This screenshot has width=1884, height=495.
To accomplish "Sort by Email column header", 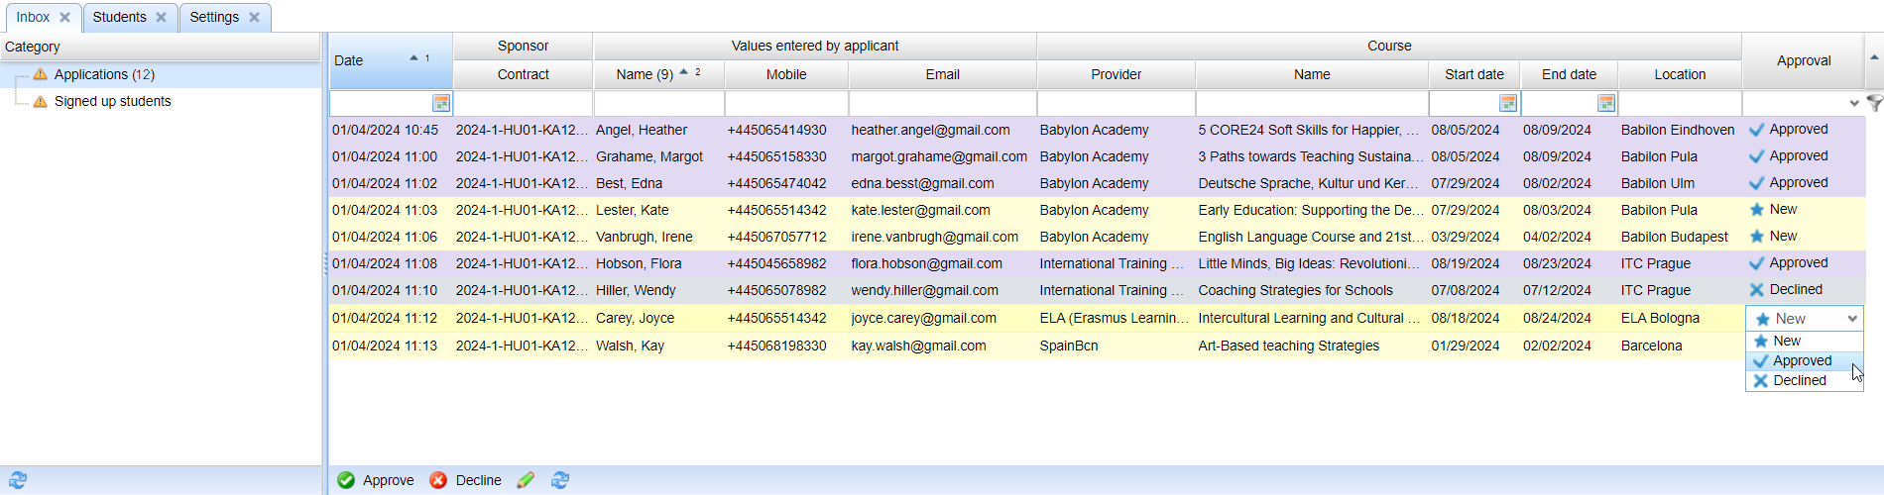I will coord(942,74).
